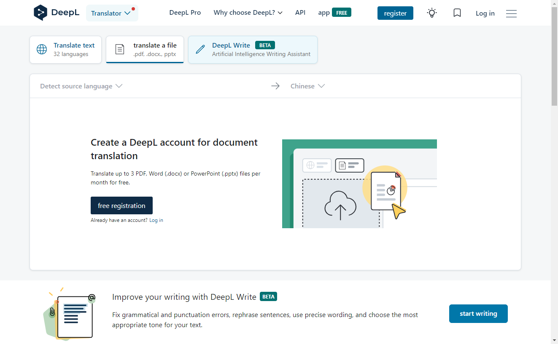558x344 pixels.
Task: Click the document upload illustration
Action: tap(359, 184)
